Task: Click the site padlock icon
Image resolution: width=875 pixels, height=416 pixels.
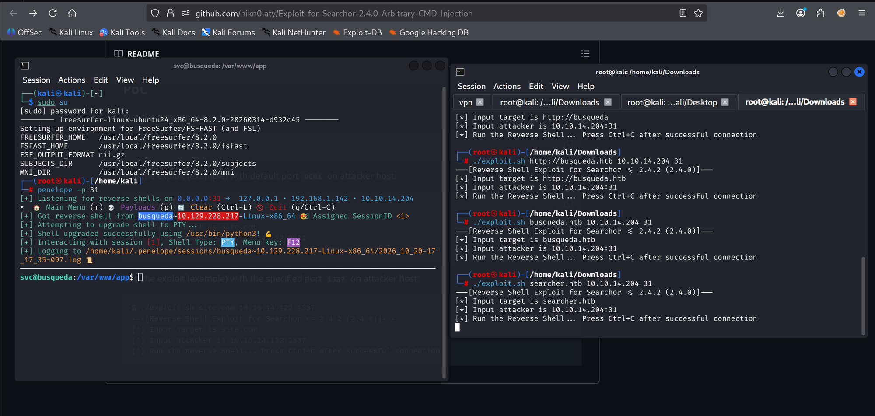Action: click(x=170, y=13)
